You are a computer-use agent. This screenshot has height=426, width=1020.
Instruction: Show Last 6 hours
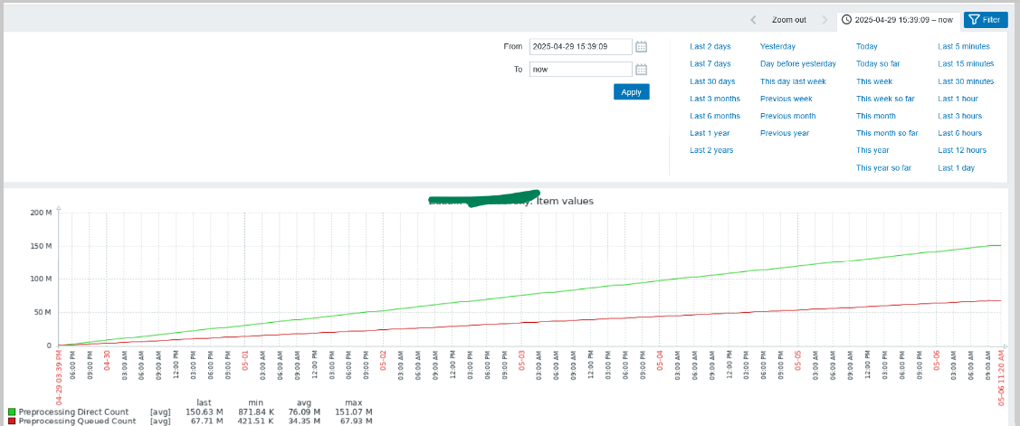click(959, 133)
